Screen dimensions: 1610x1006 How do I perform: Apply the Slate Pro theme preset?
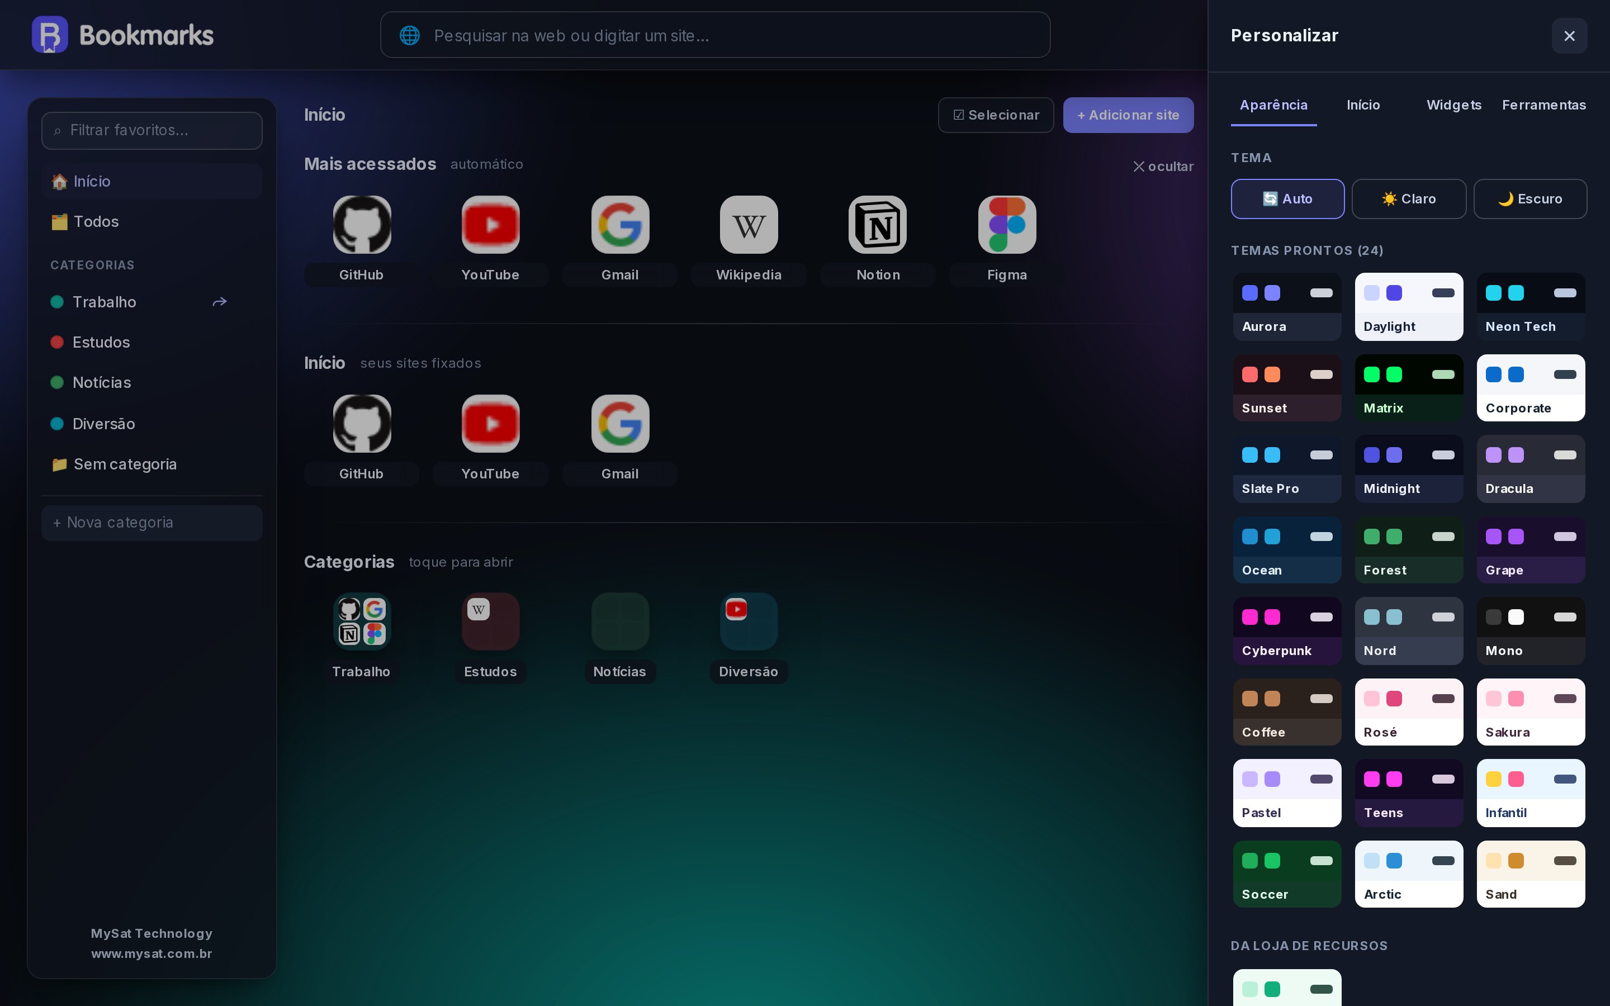1287,469
